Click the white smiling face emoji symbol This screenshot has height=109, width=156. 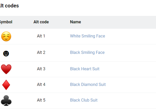click(x=6, y=36)
